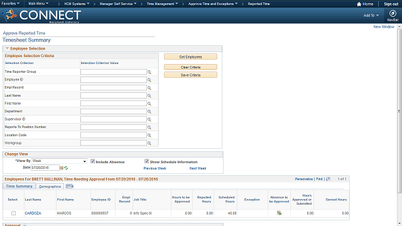Open the NavBar compass icon
The height and width of the screenshot is (226, 402).
pos(393,13)
